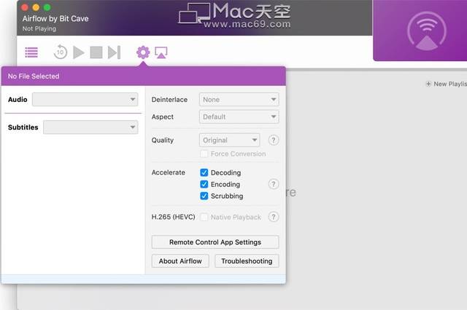Open the Troubleshooting button
This screenshot has width=467, height=310.
click(247, 261)
